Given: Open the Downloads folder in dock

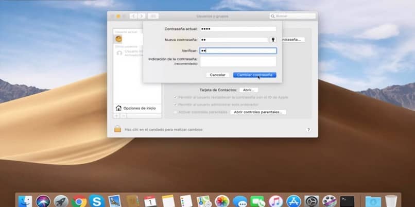Looking at the screenshot, I should (x=373, y=202).
